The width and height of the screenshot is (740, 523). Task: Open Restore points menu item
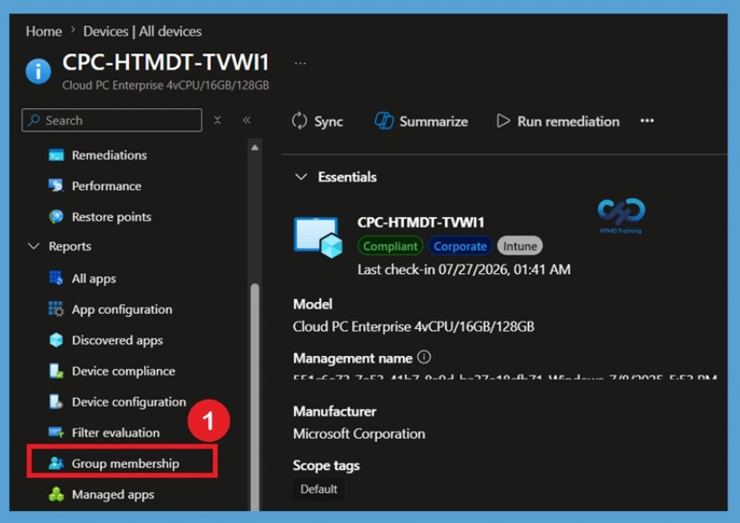[x=112, y=216]
